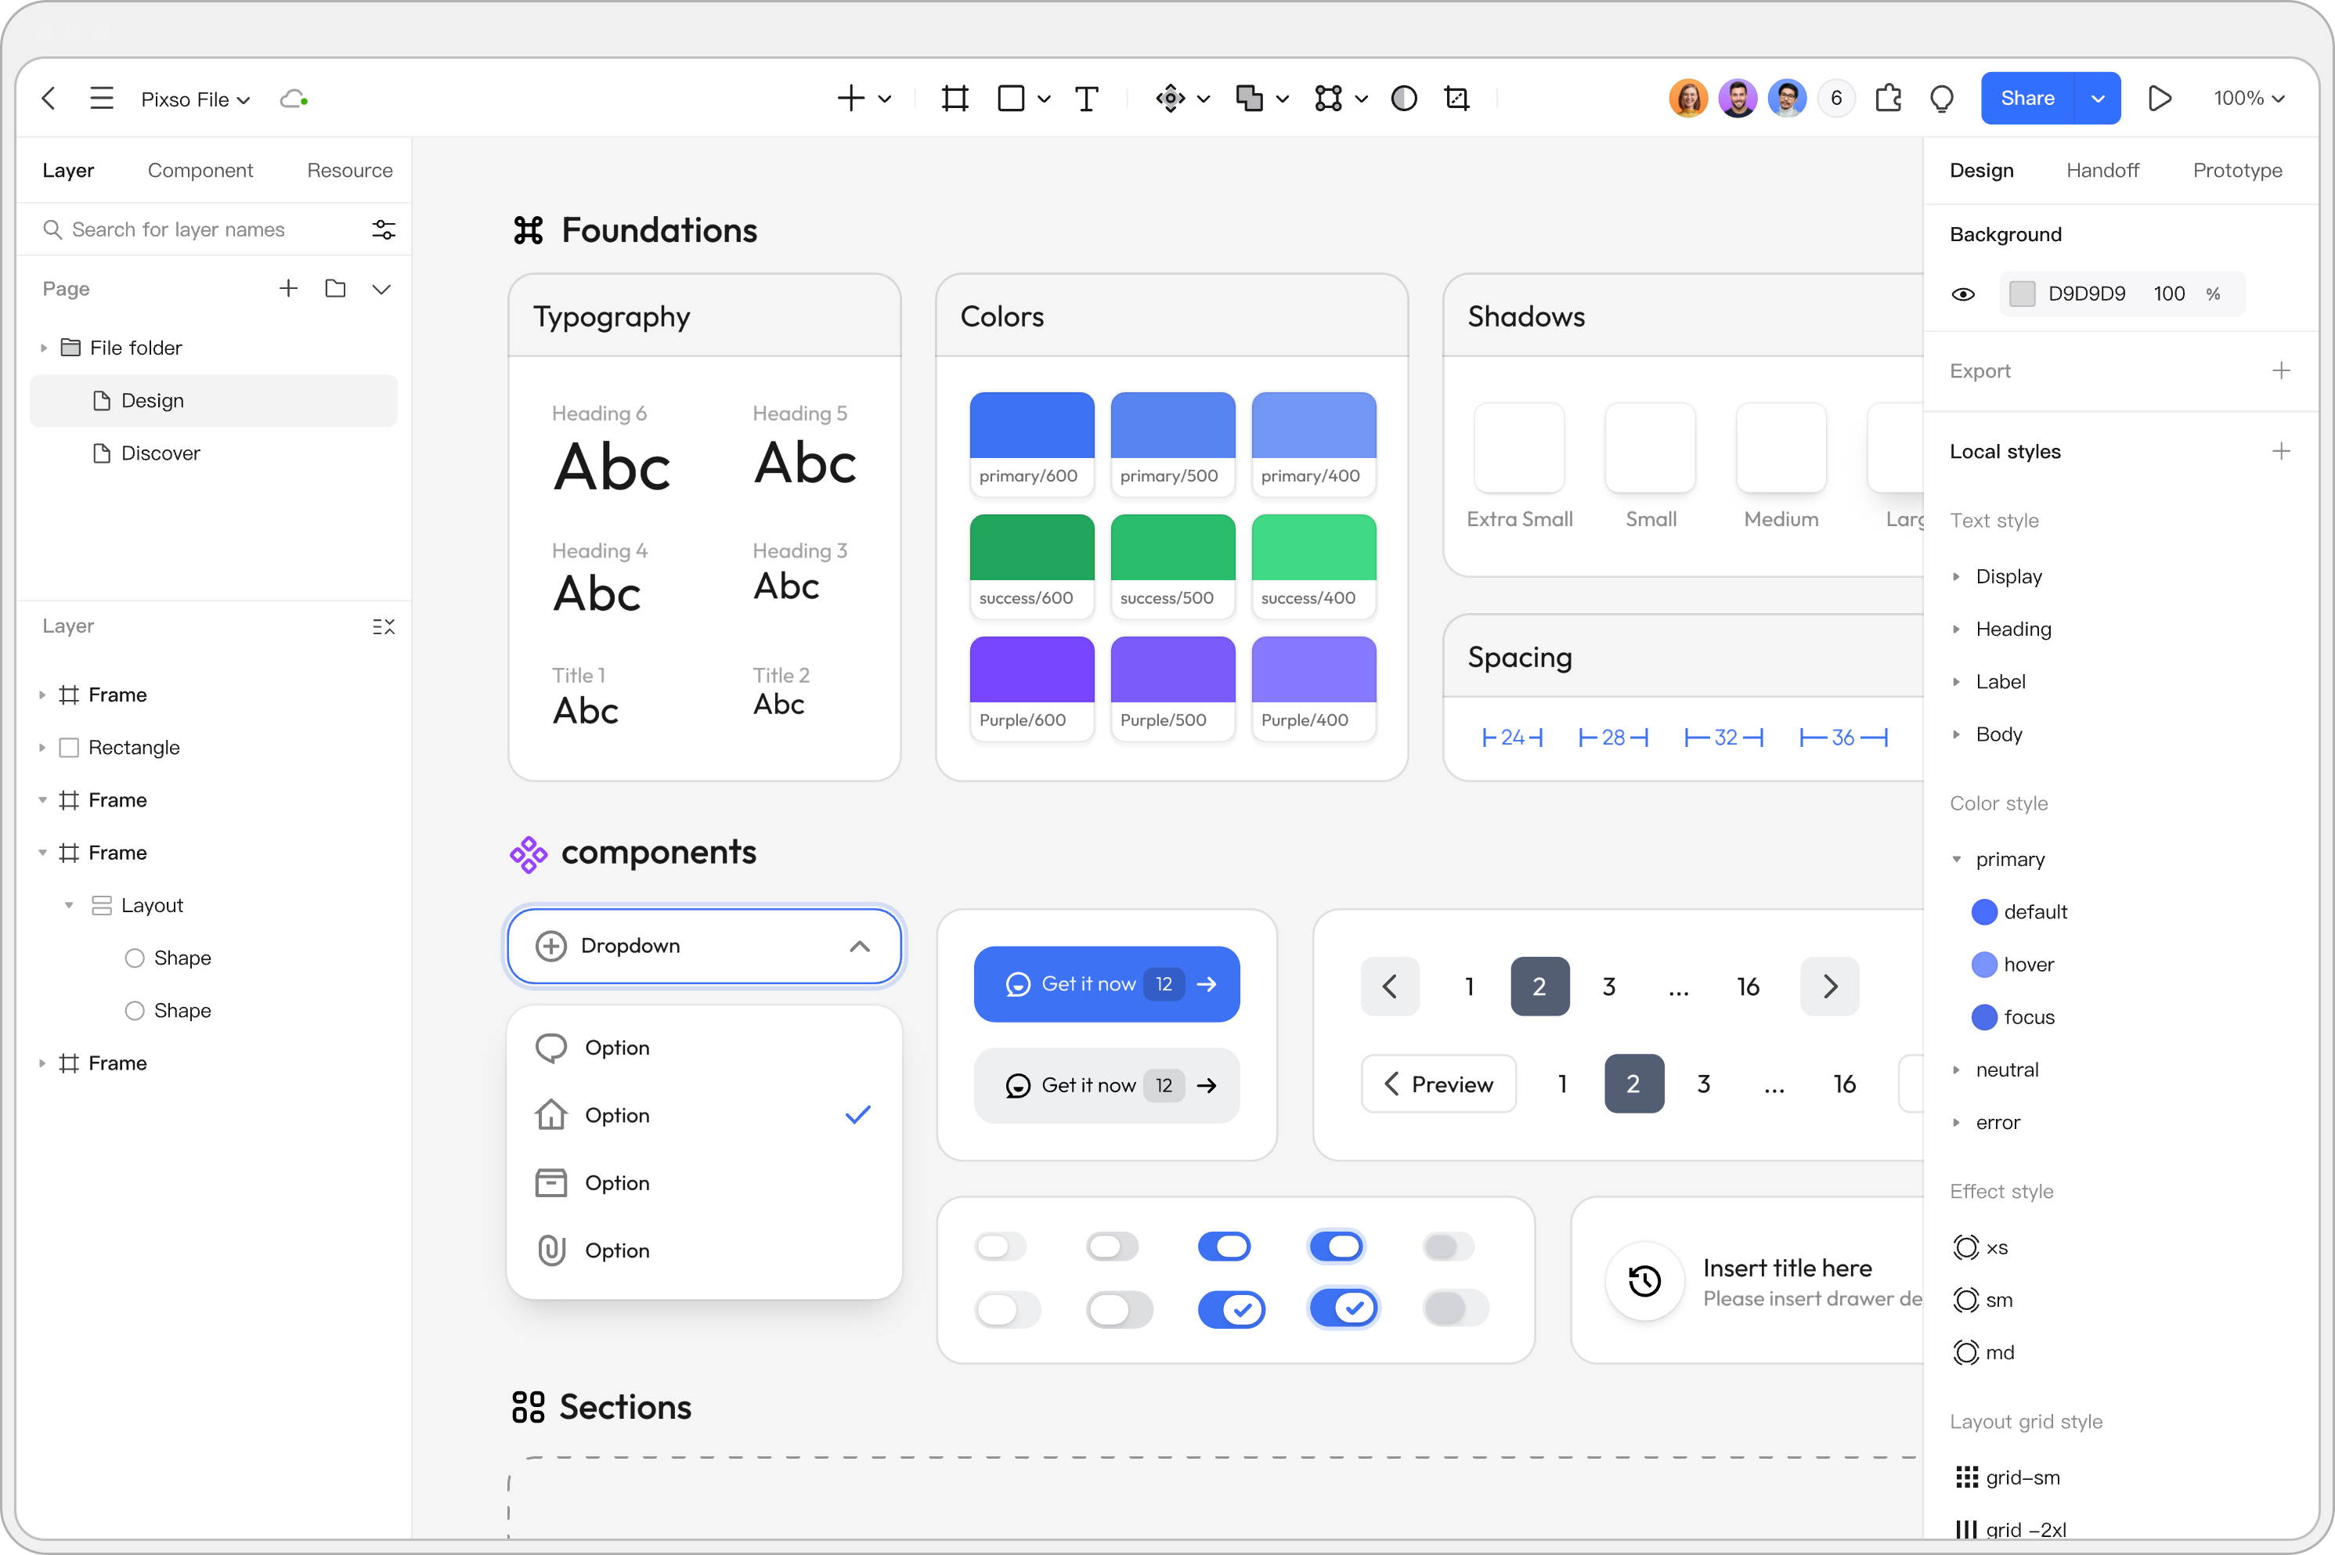This screenshot has width=2335, height=1555.
Task: Select the default primary color style
Action: pos(2019,912)
